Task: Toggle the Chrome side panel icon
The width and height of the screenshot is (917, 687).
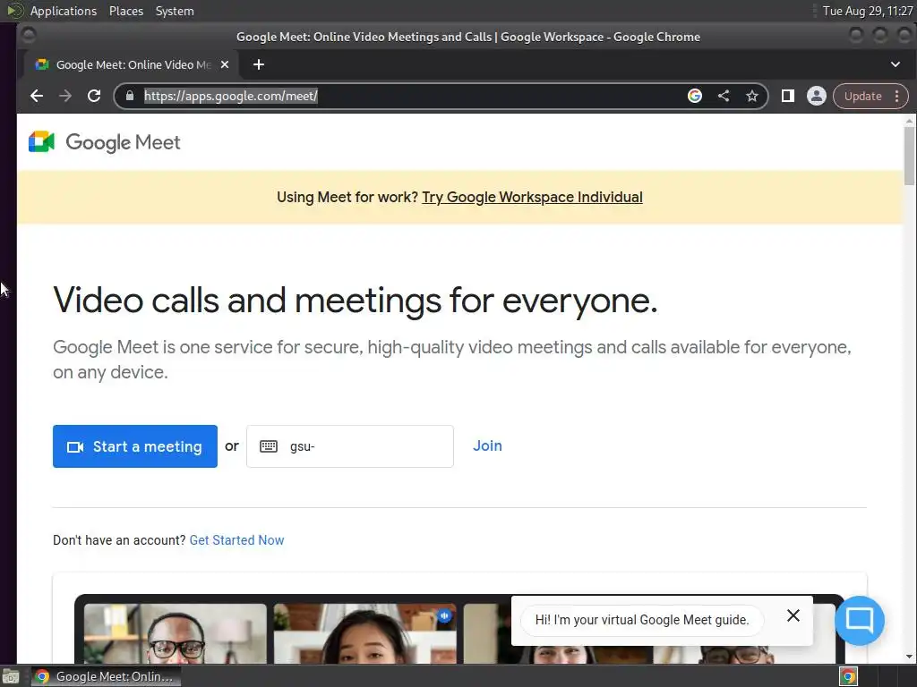Action: pyautogui.click(x=788, y=96)
